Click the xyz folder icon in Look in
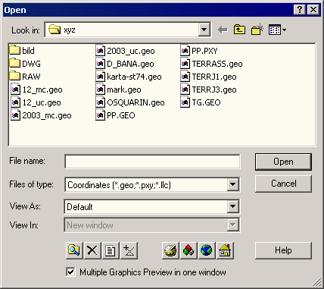Viewport: 324px width, 289px height. coord(55,30)
